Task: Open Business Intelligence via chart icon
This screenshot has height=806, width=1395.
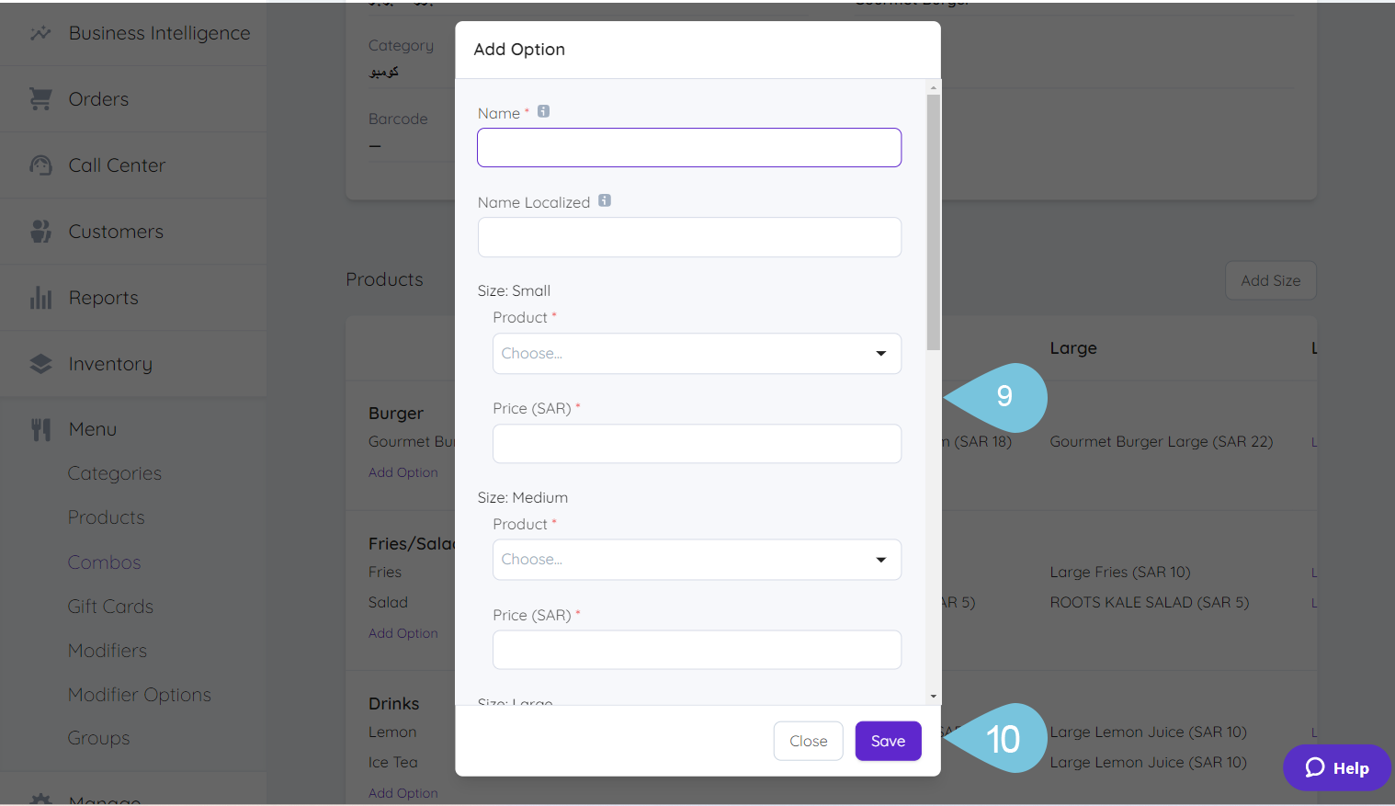Action: [40, 32]
